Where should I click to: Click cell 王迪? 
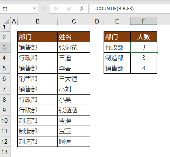pos(74,58)
